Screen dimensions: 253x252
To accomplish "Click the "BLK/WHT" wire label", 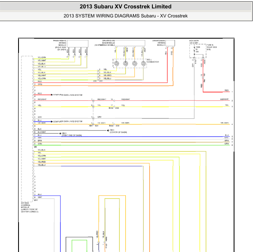I will 42,132.
